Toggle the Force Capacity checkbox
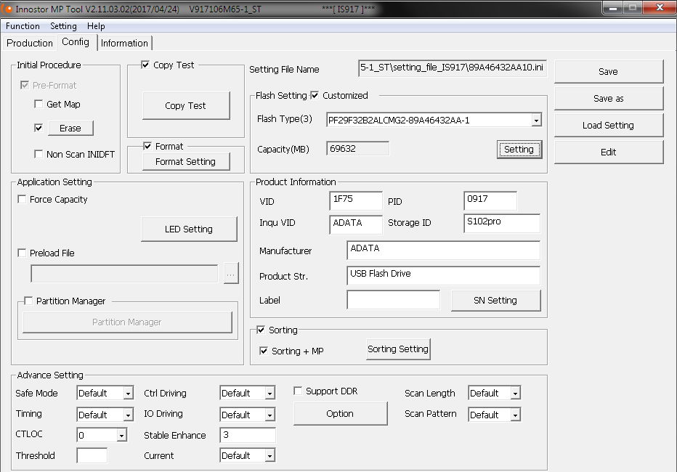The width and height of the screenshot is (677, 472). coord(22,200)
